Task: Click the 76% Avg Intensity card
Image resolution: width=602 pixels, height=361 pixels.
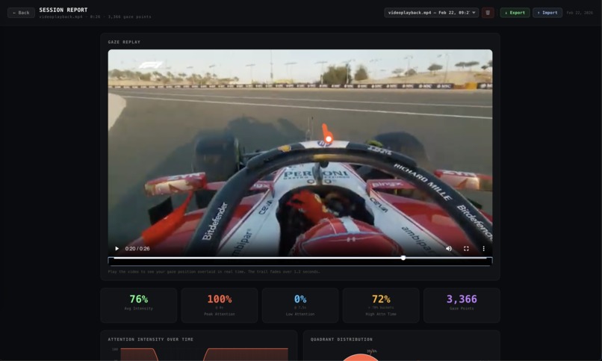Action: click(139, 305)
